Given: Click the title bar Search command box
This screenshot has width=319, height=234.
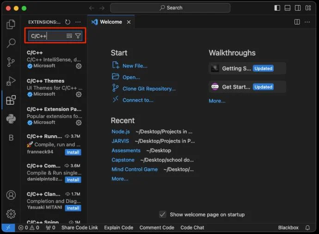Looking at the screenshot, I should pyautogui.click(x=170, y=8).
